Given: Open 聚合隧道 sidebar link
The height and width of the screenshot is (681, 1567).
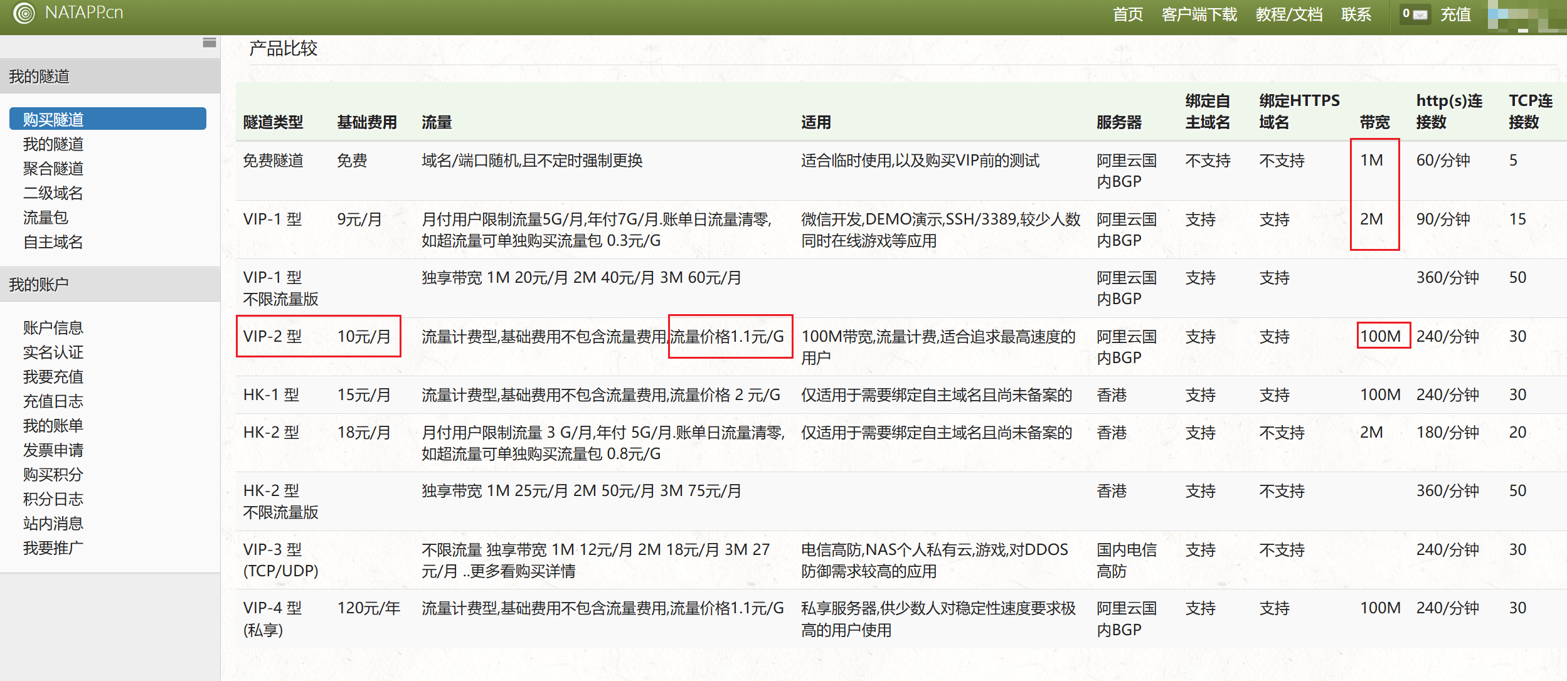Looking at the screenshot, I should (53, 169).
